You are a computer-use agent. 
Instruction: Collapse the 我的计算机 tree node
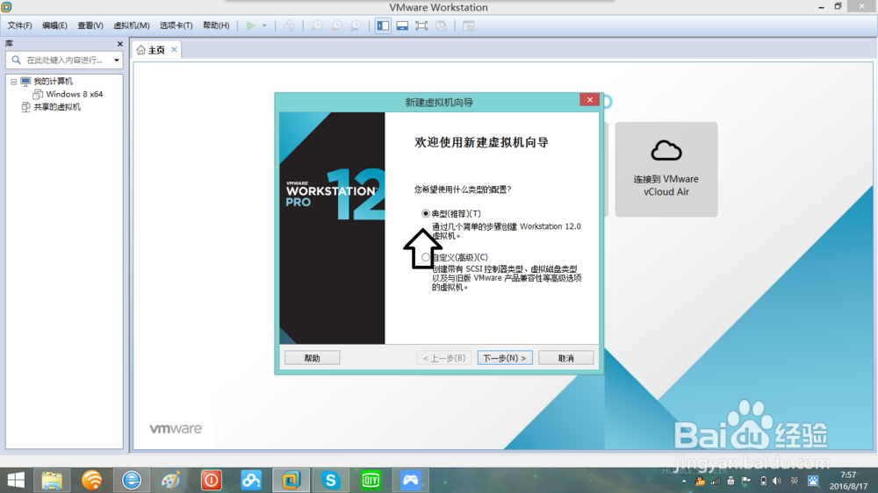click(x=13, y=82)
